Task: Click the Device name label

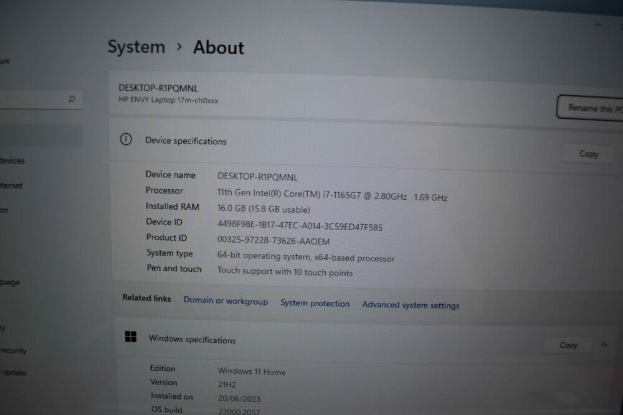Action: [x=171, y=175]
